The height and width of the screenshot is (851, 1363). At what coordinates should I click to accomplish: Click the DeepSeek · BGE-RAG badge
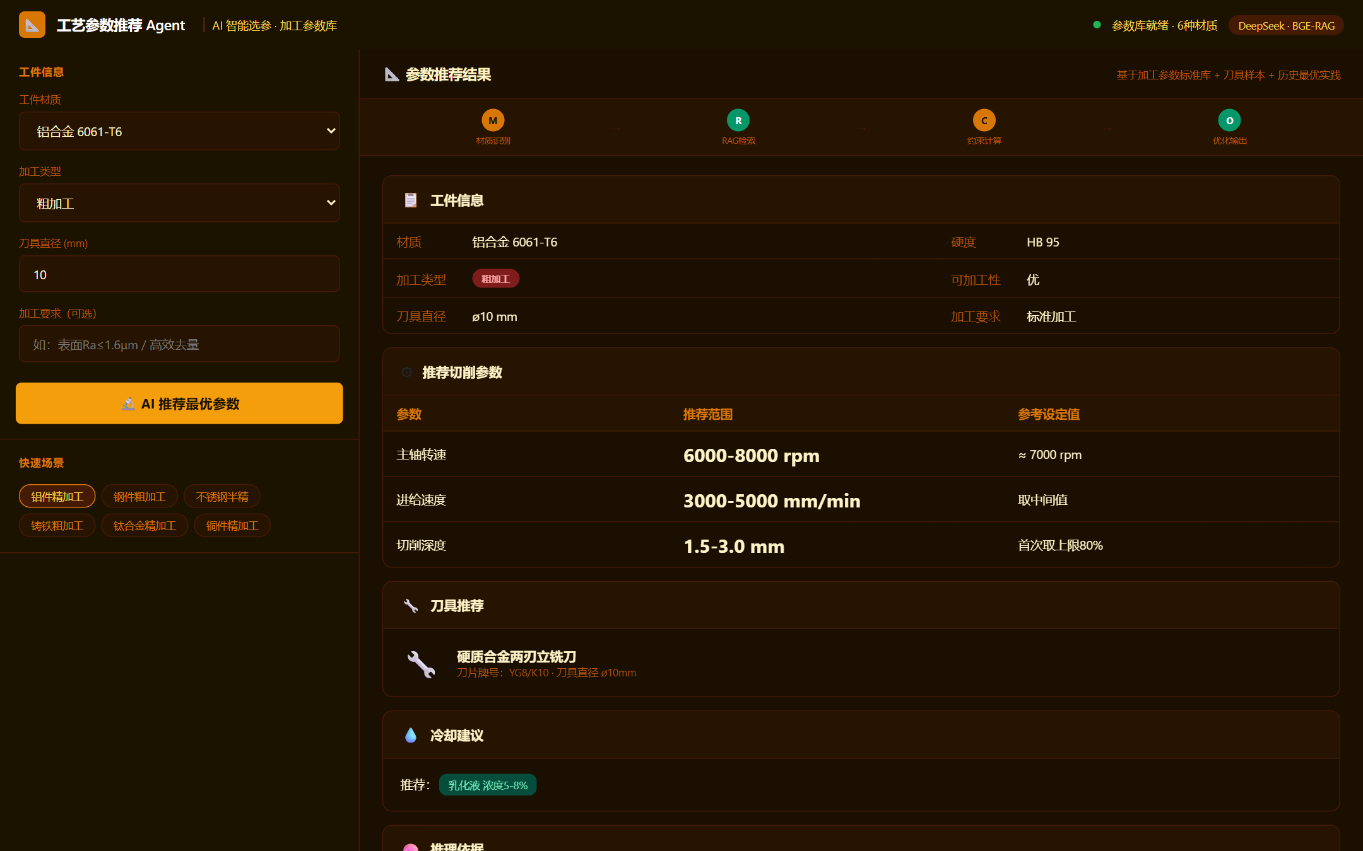pyautogui.click(x=1286, y=25)
